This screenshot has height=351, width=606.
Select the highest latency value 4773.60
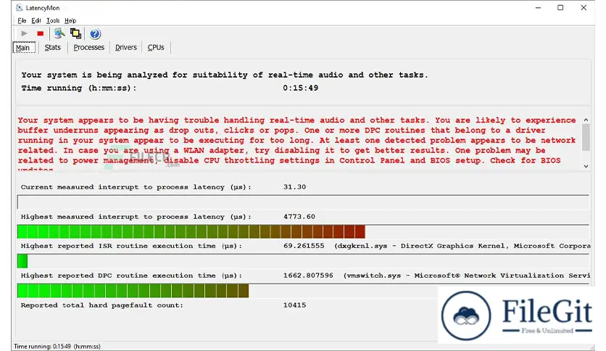(299, 217)
